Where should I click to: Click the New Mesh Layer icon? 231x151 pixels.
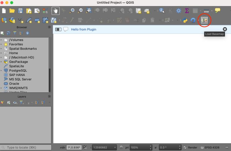[45, 20]
